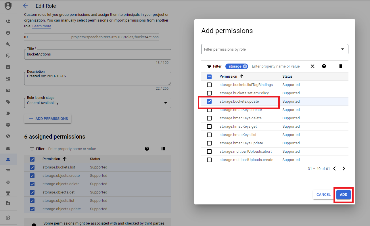Uncheck storage.buckets.update permission
Image resolution: width=370 pixels, height=226 pixels.
209,101
